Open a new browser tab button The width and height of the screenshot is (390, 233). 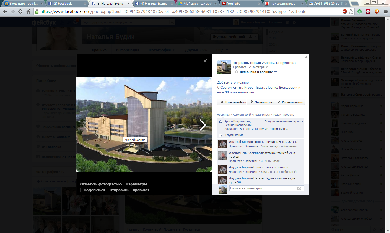pyautogui.click(x=354, y=4)
